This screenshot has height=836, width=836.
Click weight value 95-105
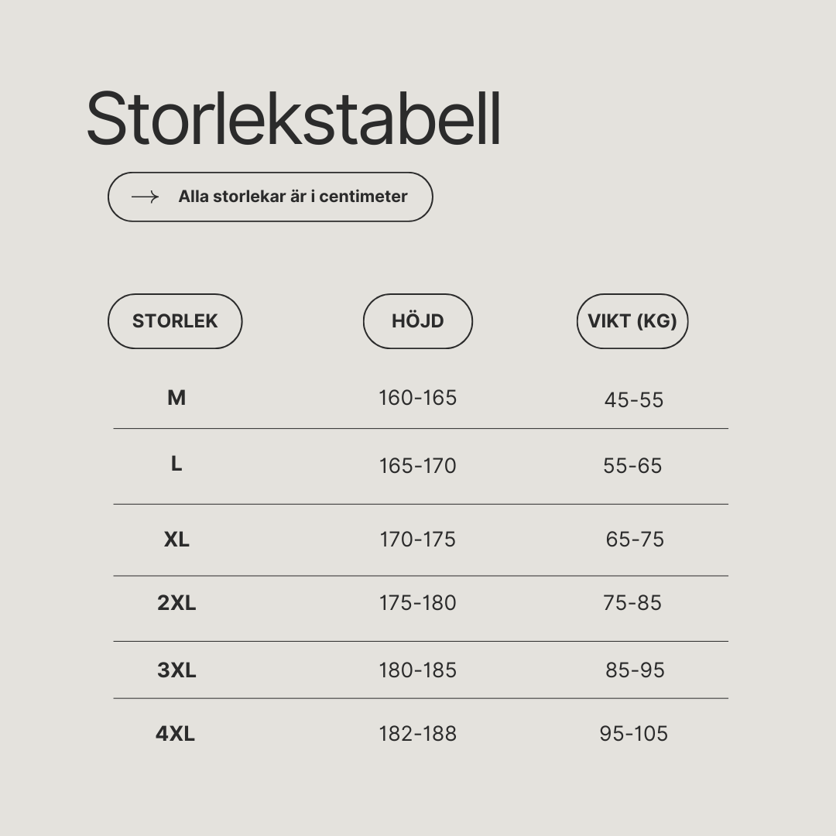click(634, 734)
